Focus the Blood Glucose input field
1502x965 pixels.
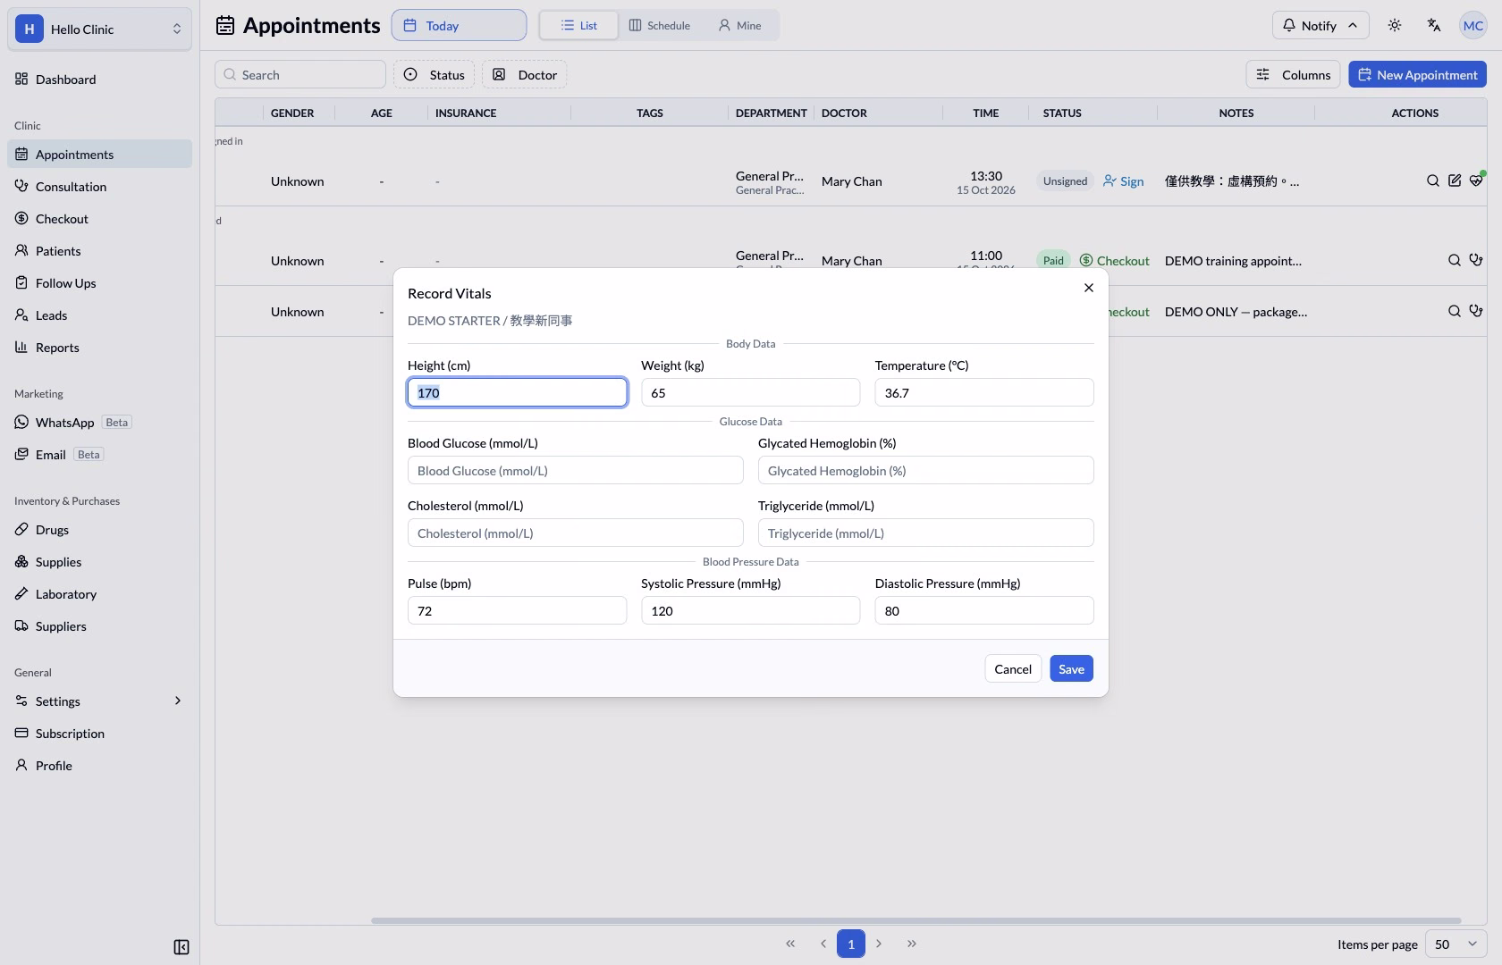(x=575, y=471)
